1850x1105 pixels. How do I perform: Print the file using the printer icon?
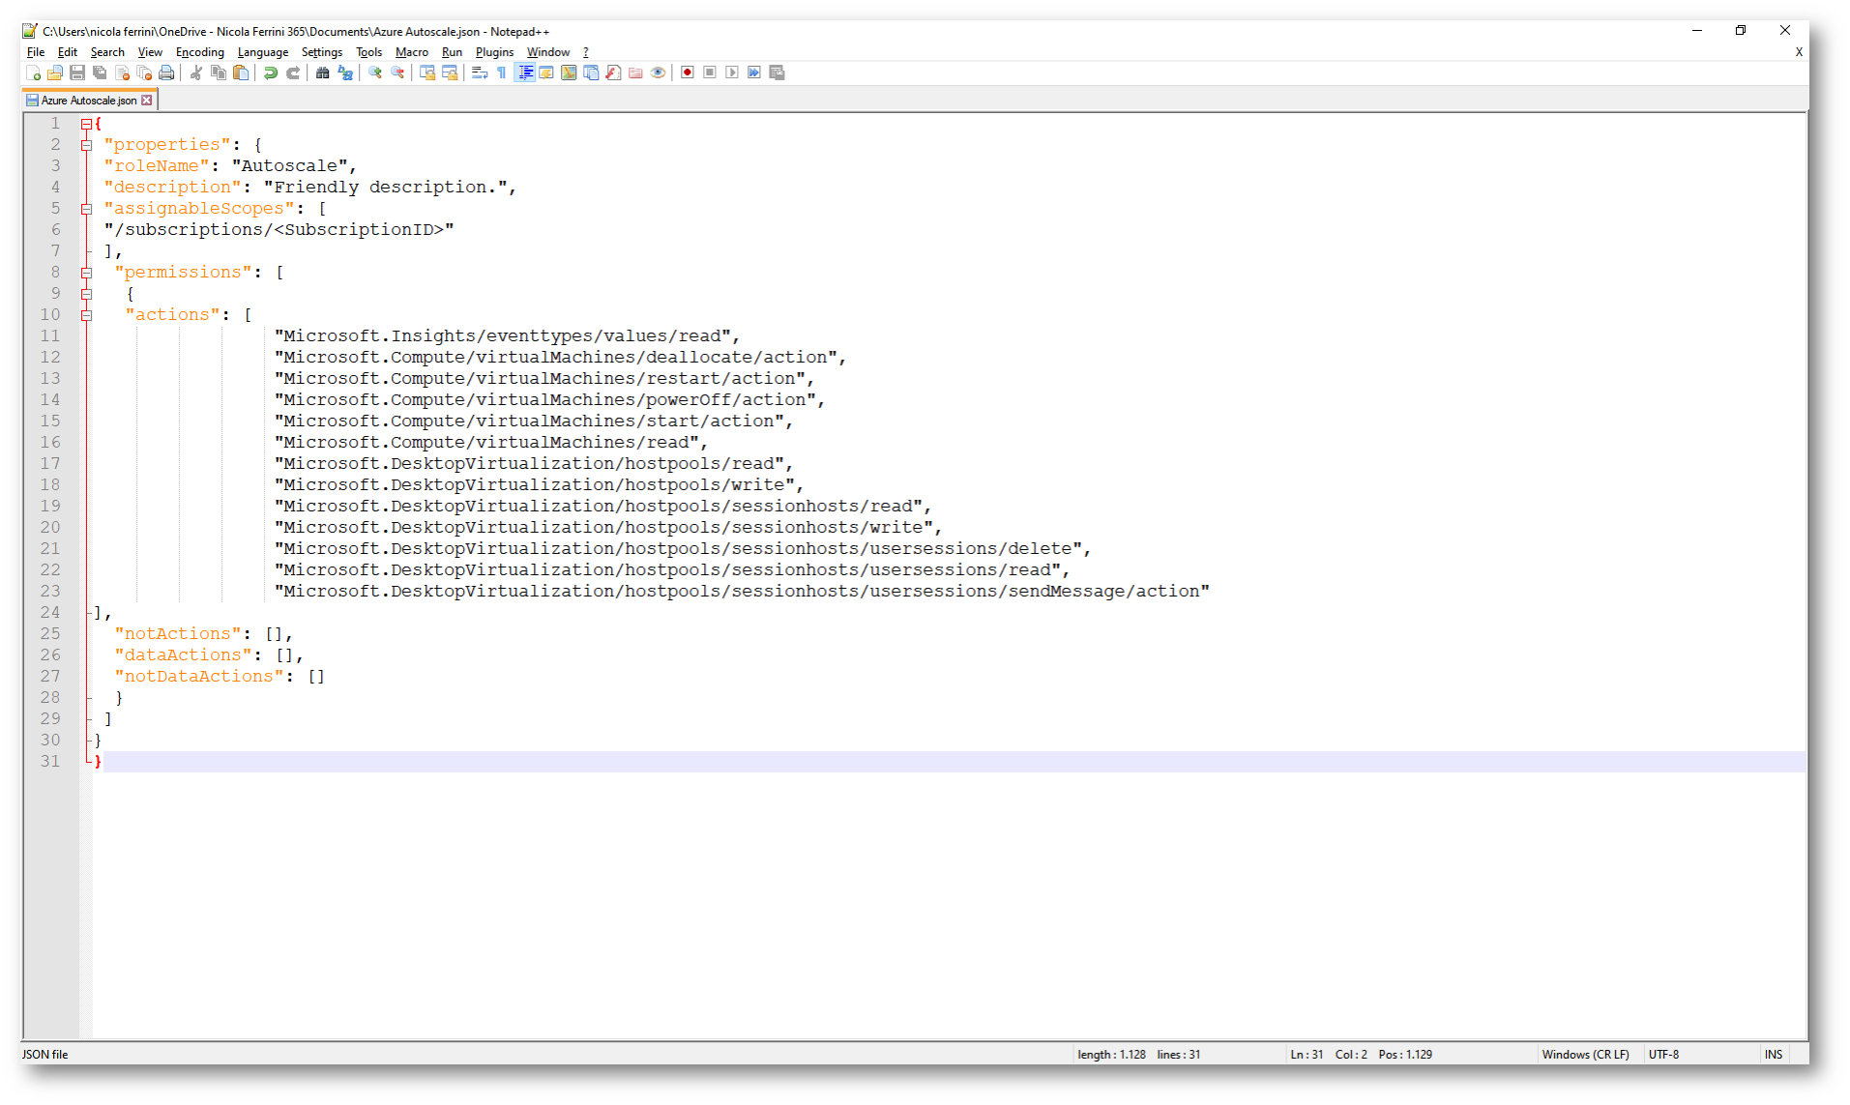click(166, 73)
